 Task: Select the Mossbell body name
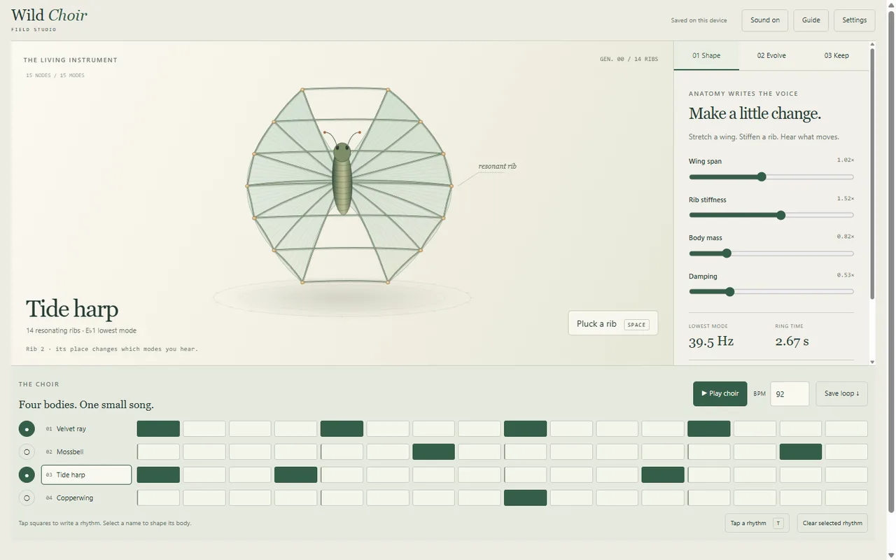click(x=86, y=452)
